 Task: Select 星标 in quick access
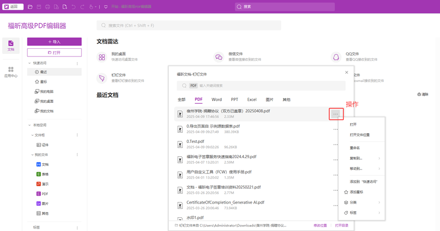(41, 82)
